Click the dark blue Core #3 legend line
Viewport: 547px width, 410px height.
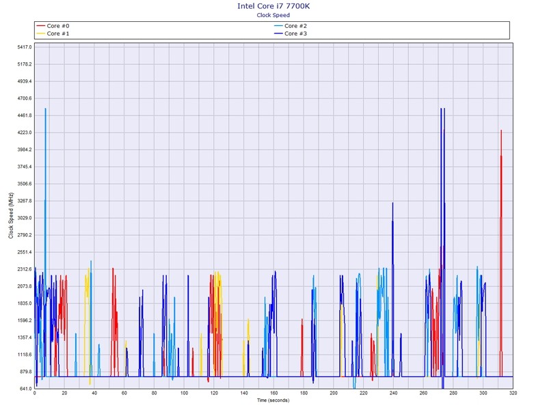tap(278, 33)
